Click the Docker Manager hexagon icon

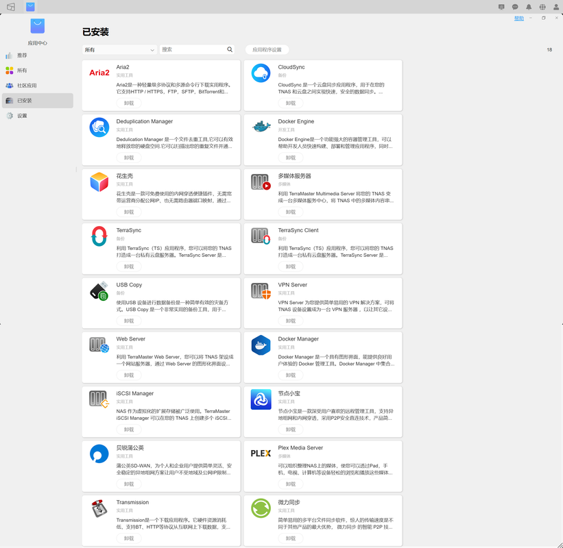point(261,345)
